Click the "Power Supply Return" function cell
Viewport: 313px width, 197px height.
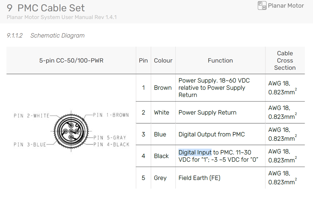pyautogui.click(x=207, y=113)
